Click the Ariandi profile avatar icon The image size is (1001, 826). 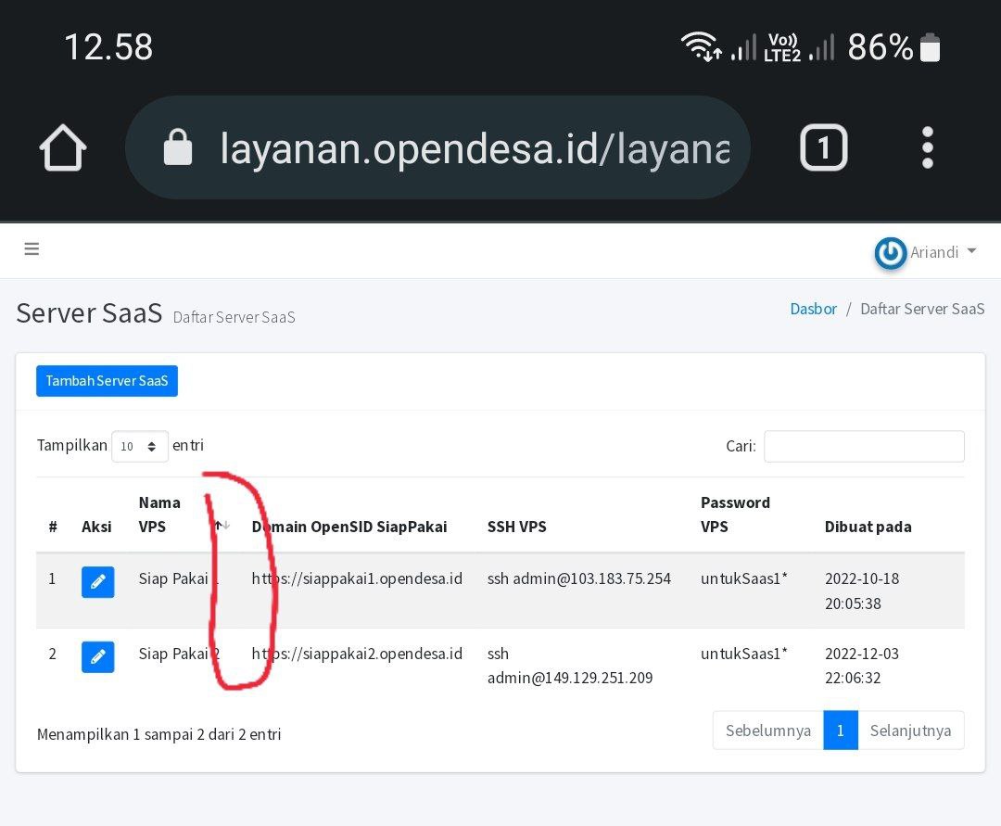pos(889,252)
